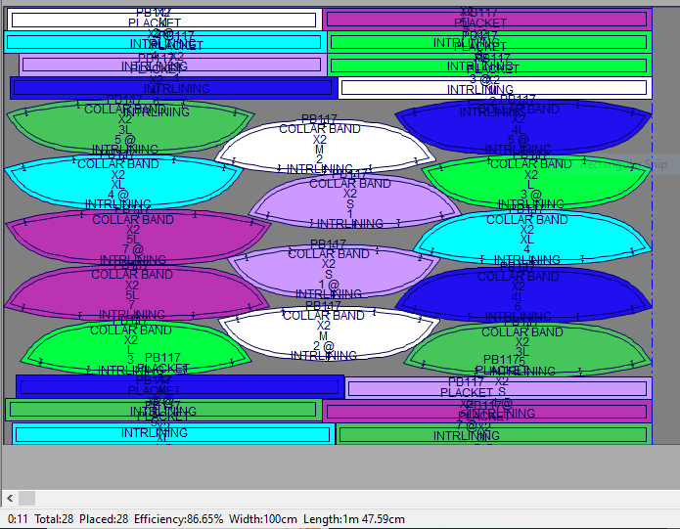Select the white size M collar band marked 2
The height and width of the screenshot is (529, 680).
tap(325, 145)
